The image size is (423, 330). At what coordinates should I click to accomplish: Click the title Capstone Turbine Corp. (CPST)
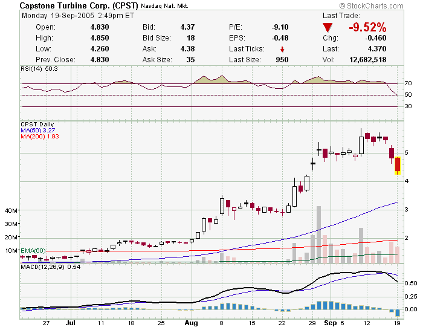[79, 5]
